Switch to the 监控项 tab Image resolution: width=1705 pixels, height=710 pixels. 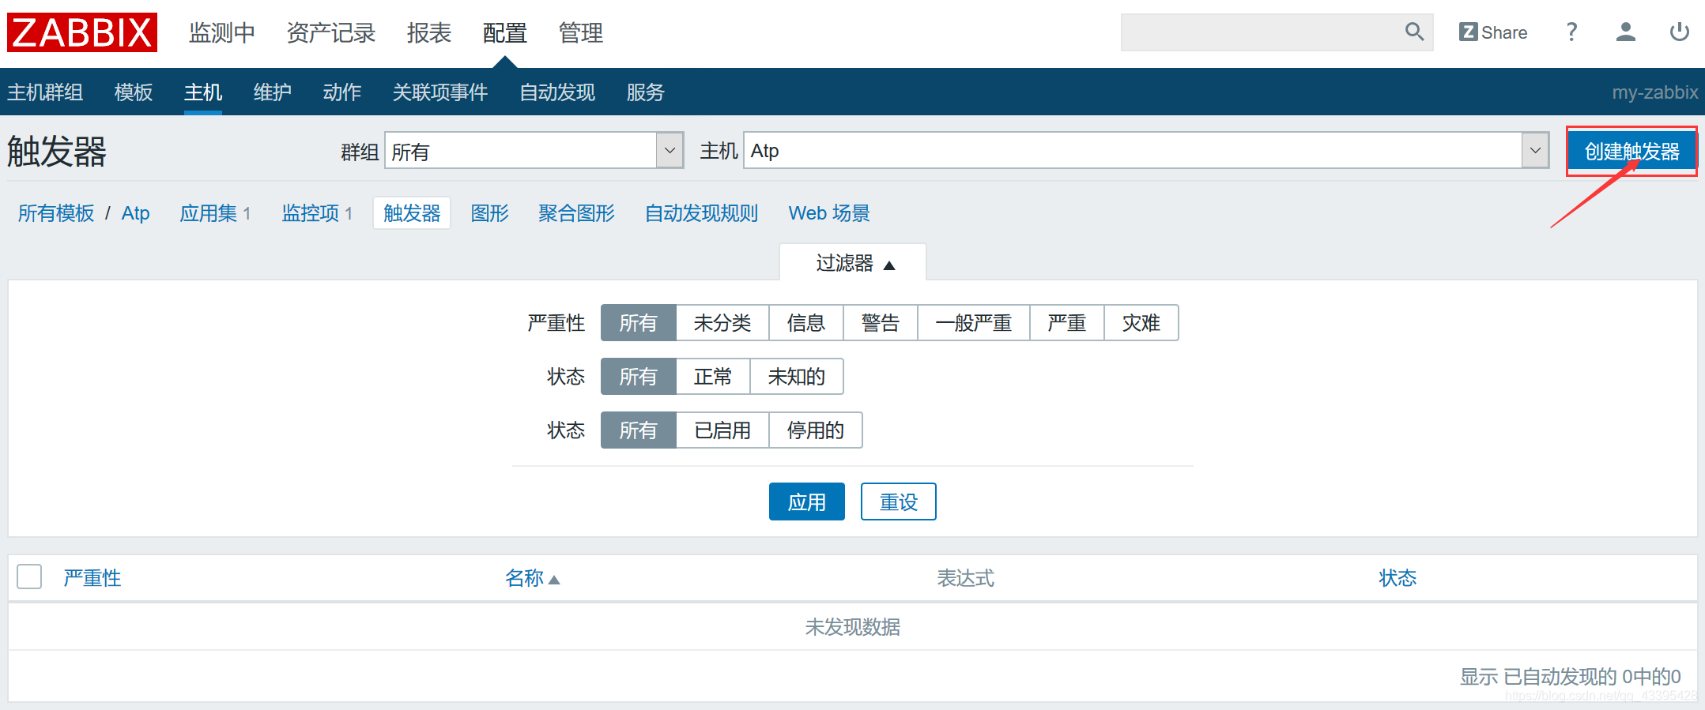click(311, 213)
